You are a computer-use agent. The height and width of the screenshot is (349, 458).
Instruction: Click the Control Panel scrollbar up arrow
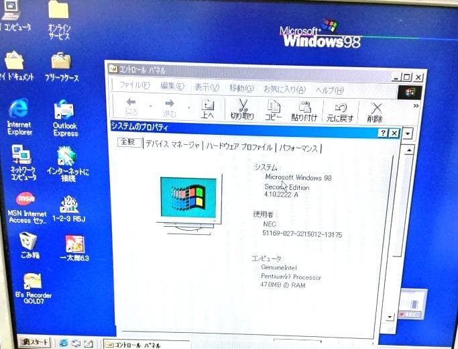pos(409,150)
